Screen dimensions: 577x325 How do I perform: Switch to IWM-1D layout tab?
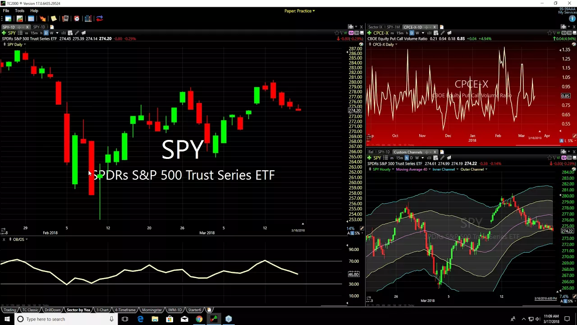click(x=175, y=310)
